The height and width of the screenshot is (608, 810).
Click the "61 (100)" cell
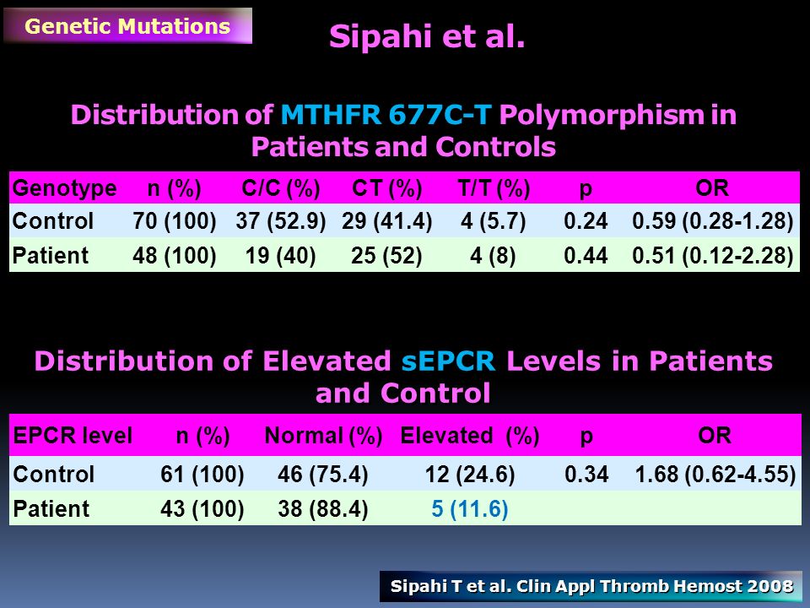(202, 474)
